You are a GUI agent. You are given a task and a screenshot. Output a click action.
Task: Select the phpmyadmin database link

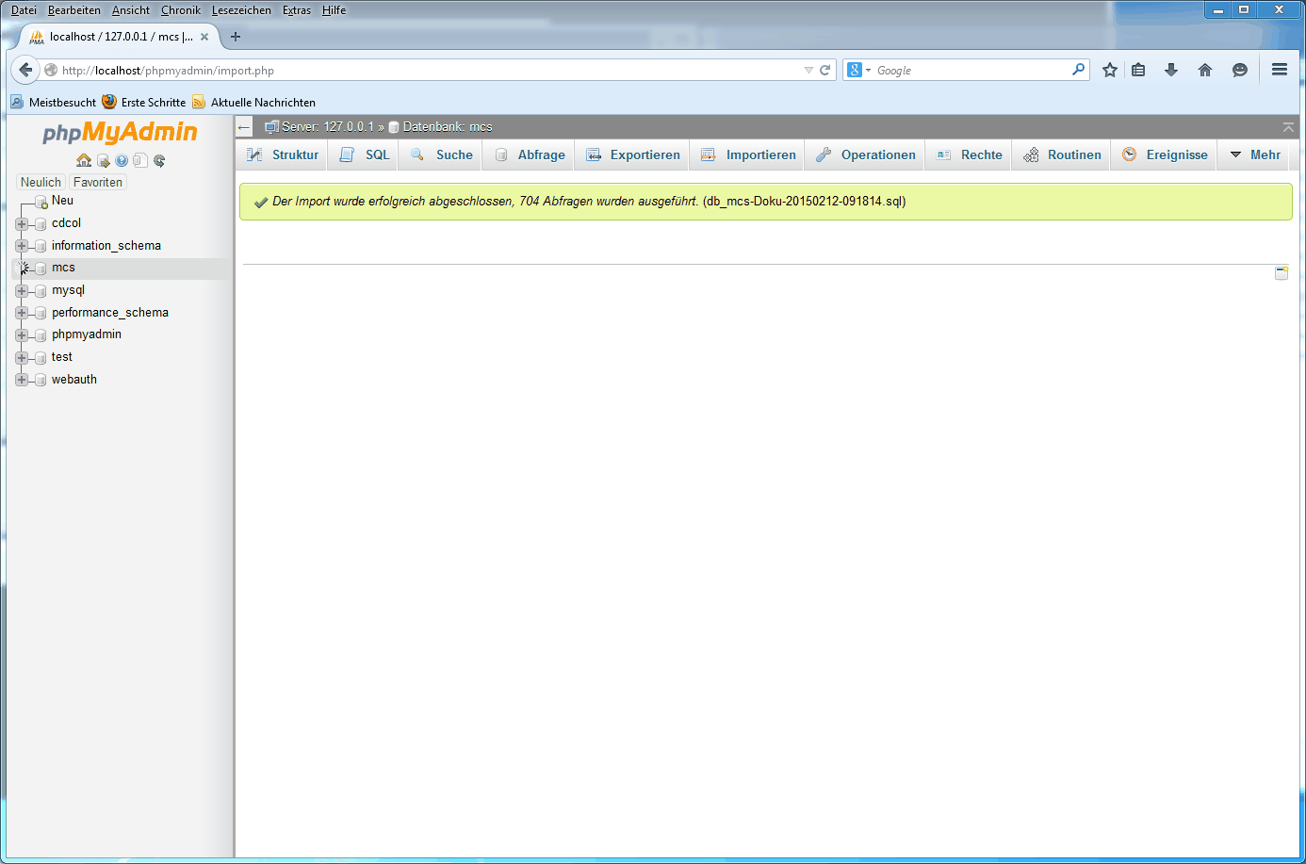[87, 334]
